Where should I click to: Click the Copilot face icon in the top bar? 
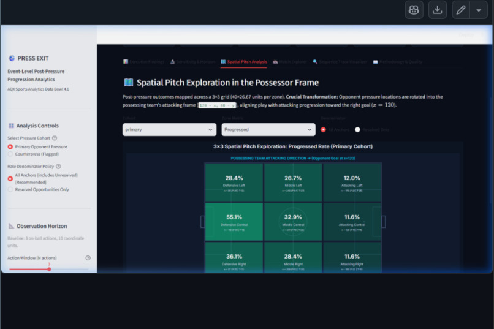(414, 10)
